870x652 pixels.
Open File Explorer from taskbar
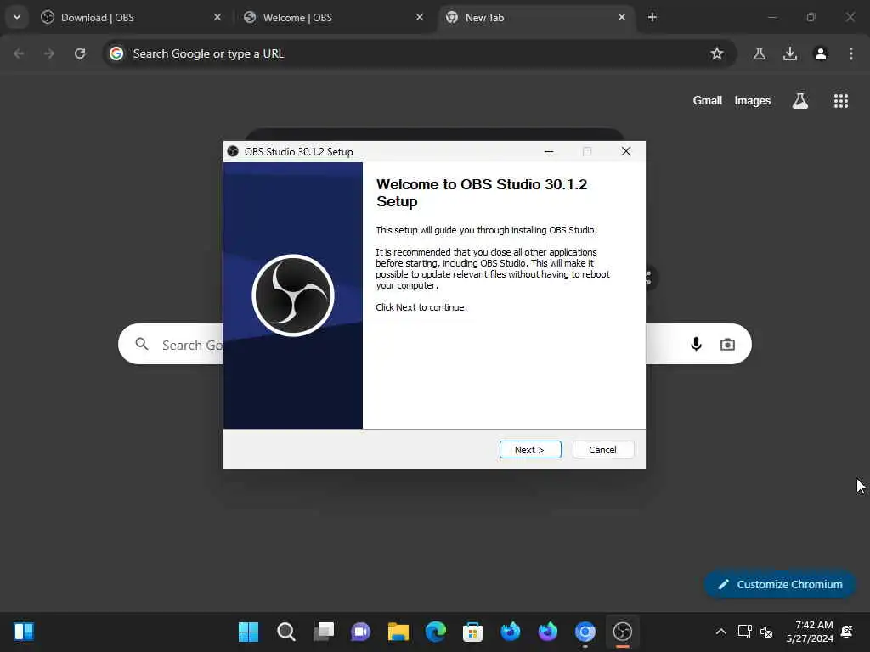click(x=398, y=632)
